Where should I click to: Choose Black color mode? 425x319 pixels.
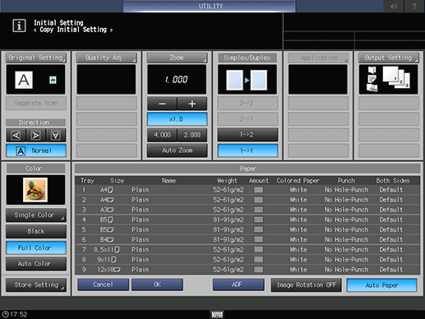tap(36, 231)
